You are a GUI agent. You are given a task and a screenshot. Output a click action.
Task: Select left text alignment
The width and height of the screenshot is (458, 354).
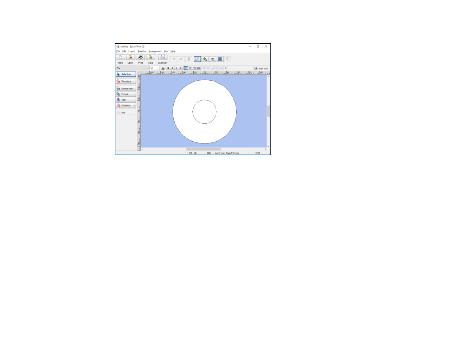186,68
